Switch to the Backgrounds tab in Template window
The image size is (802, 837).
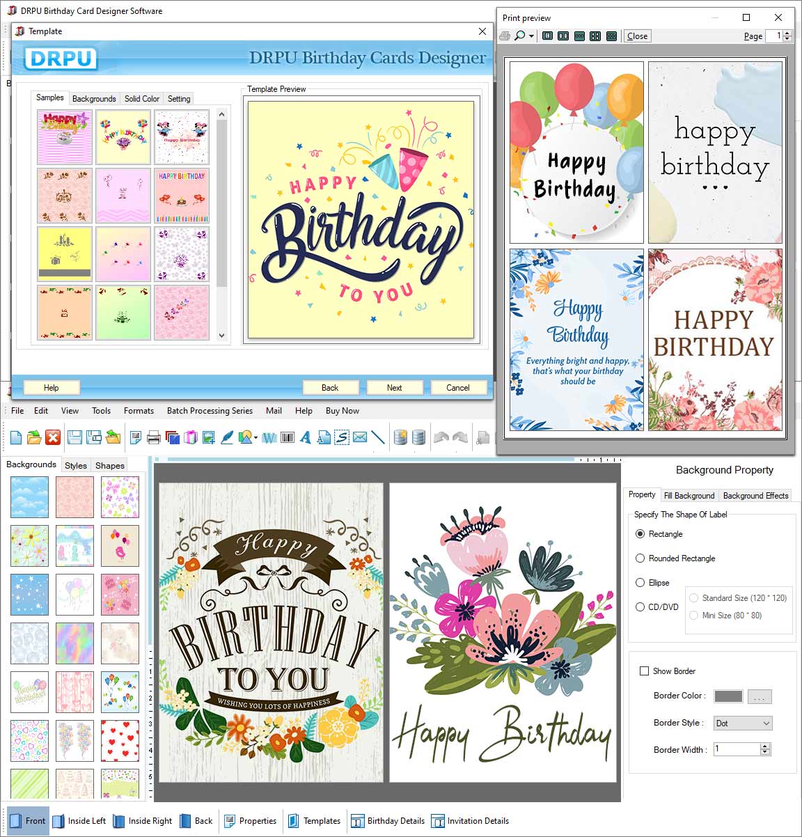(x=94, y=98)
